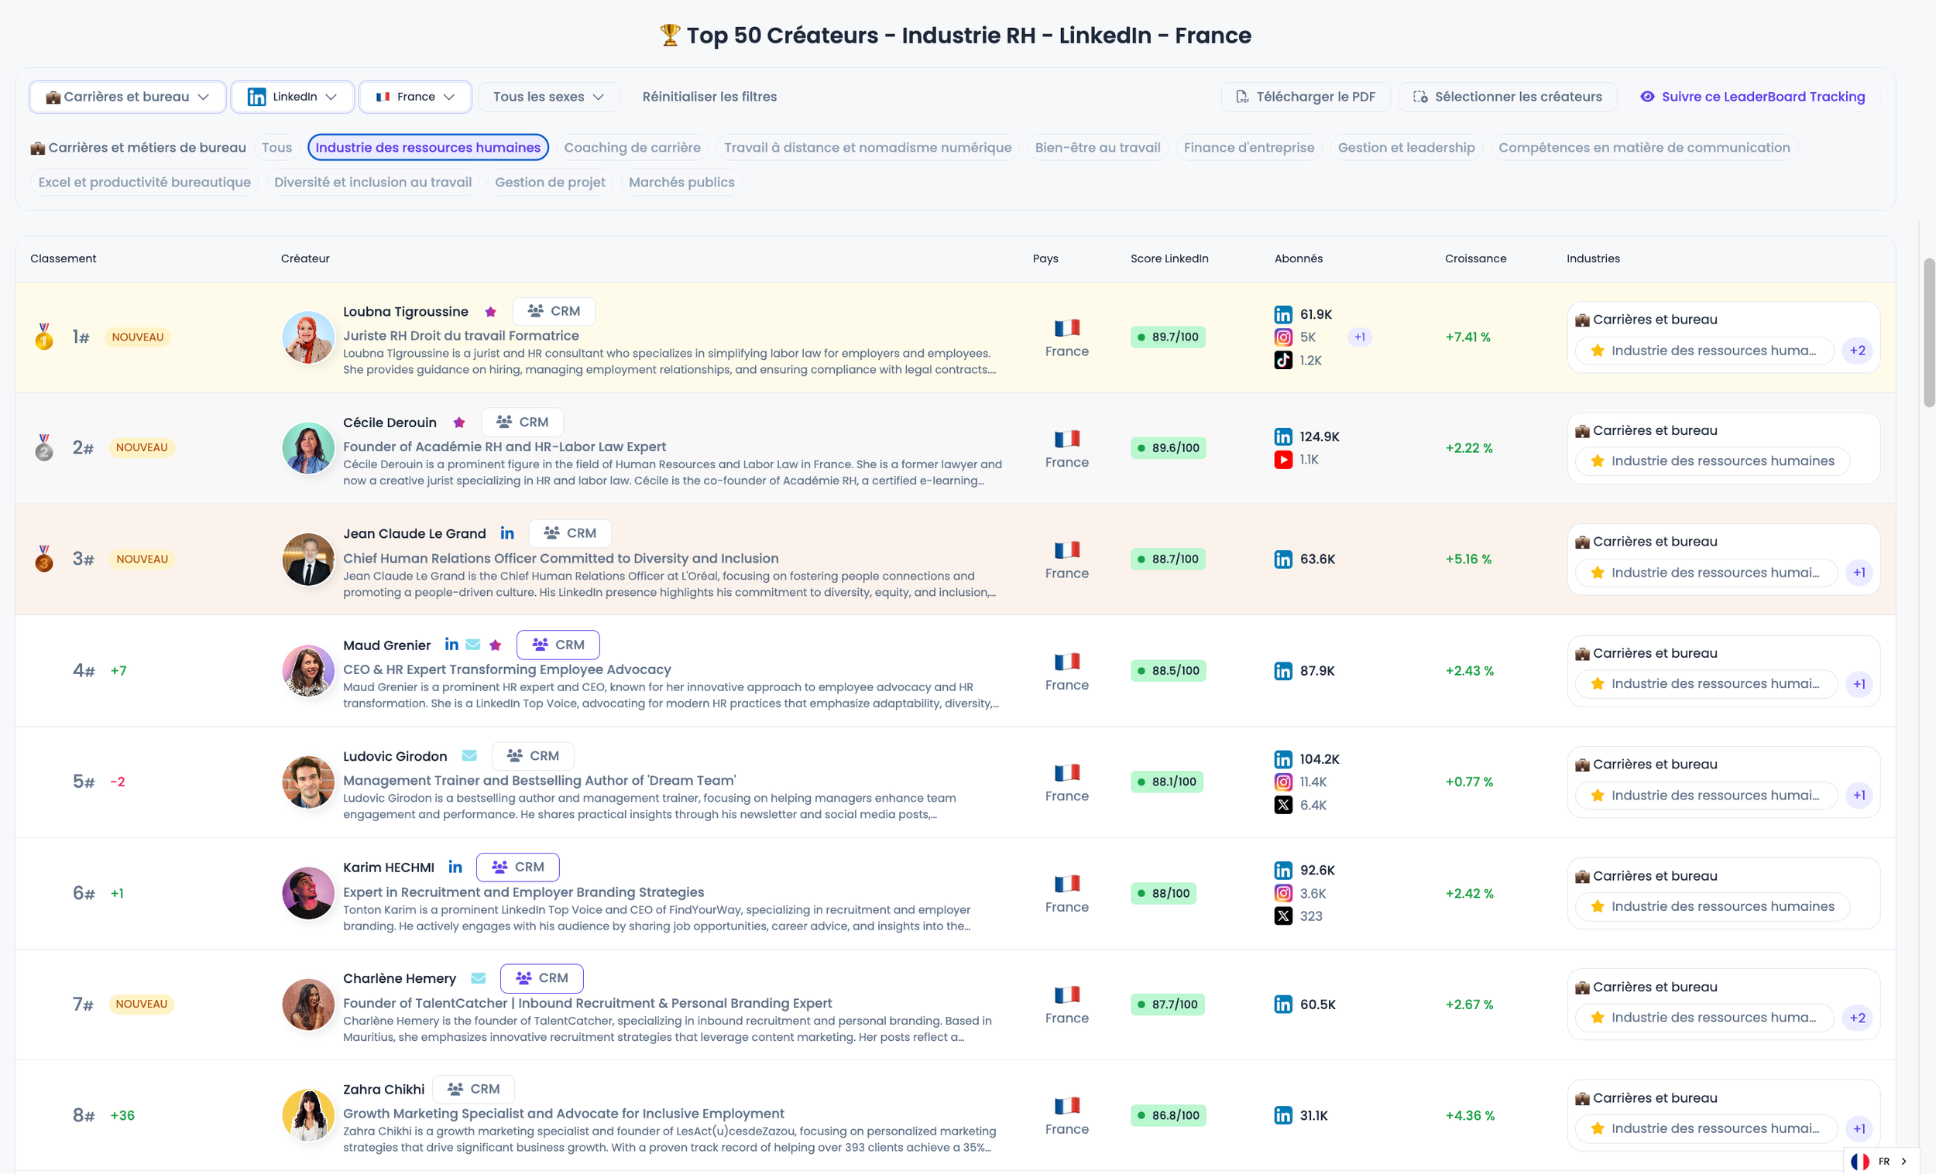Viewport: 1936px width, 1174px height.
Task: Click X icon under Karim HECHMI's subscribers
Action: (x=1283, y=916)
